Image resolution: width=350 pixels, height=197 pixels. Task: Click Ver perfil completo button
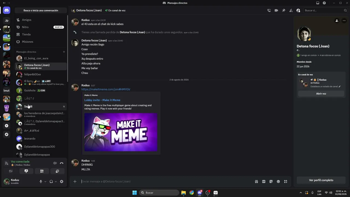click(x=321, y=180)
